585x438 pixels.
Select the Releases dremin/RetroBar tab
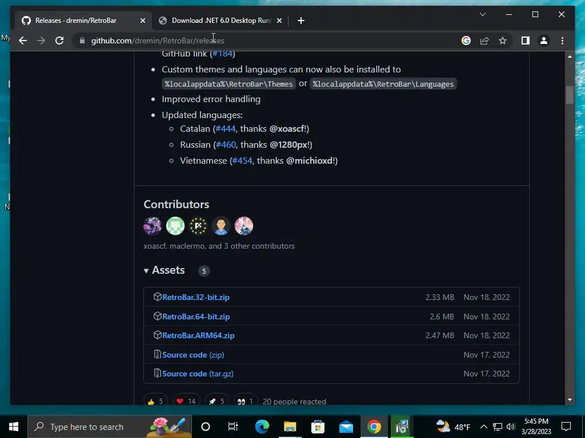(84, 21)
